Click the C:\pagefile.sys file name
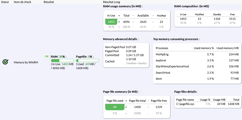The width and height of the screenshot is (242, 120). [x=185, y=104]
